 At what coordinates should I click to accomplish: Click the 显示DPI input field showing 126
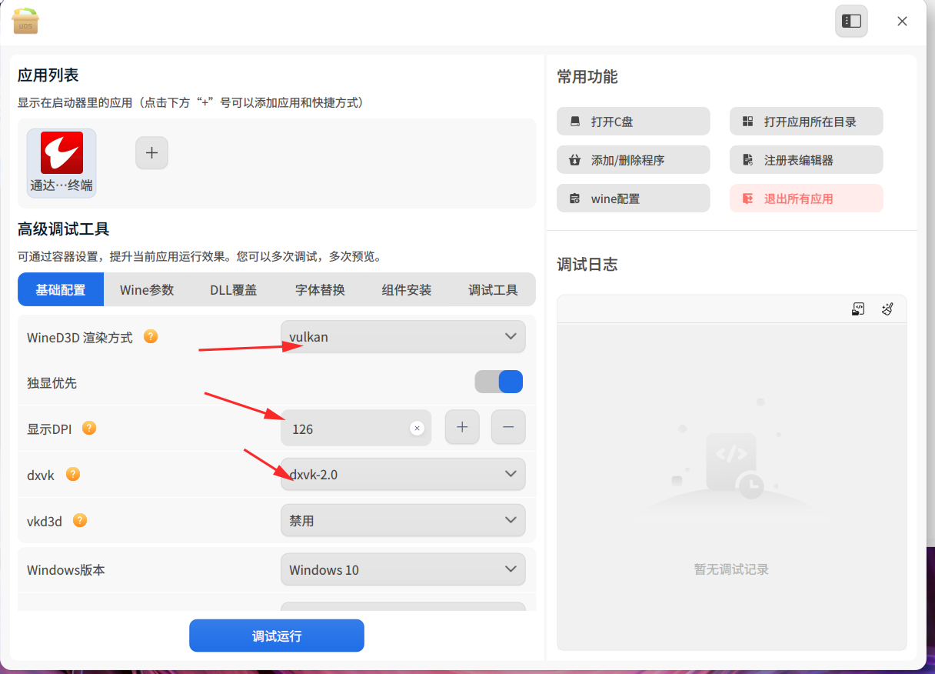356,428
